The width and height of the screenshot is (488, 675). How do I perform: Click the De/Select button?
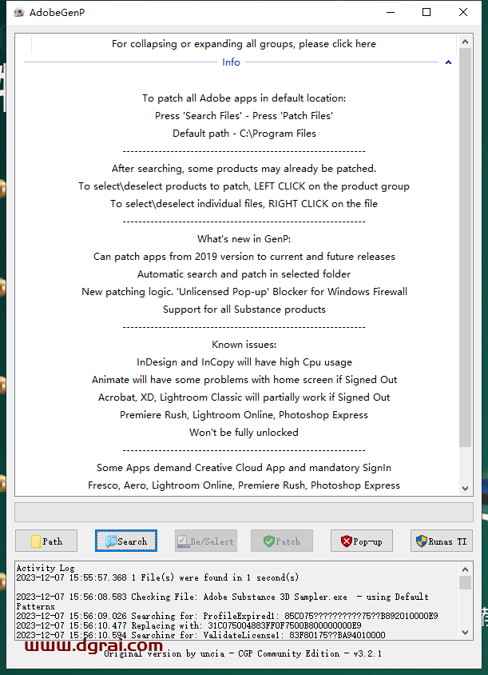tap(206, 541)
